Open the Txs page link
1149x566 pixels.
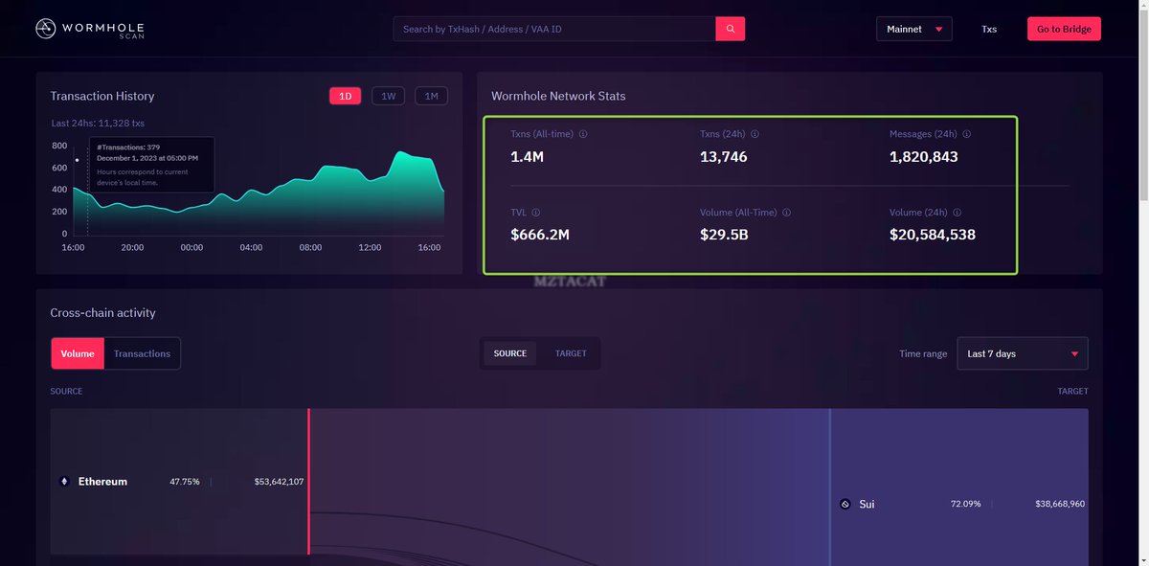tap(989, 29)
